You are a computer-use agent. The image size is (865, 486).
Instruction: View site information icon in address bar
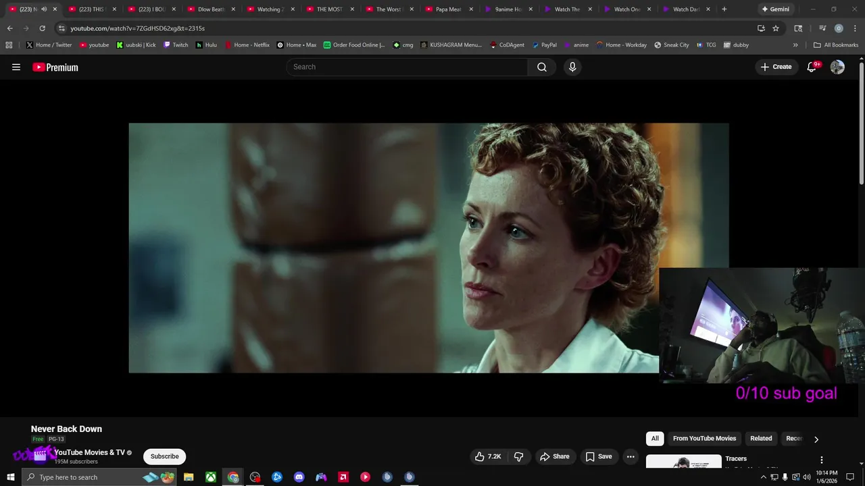(x=61, y=28)
